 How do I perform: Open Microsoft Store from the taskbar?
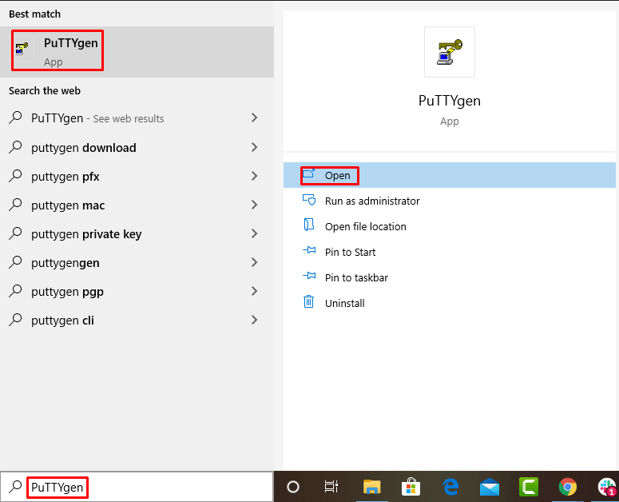(411, 487)
